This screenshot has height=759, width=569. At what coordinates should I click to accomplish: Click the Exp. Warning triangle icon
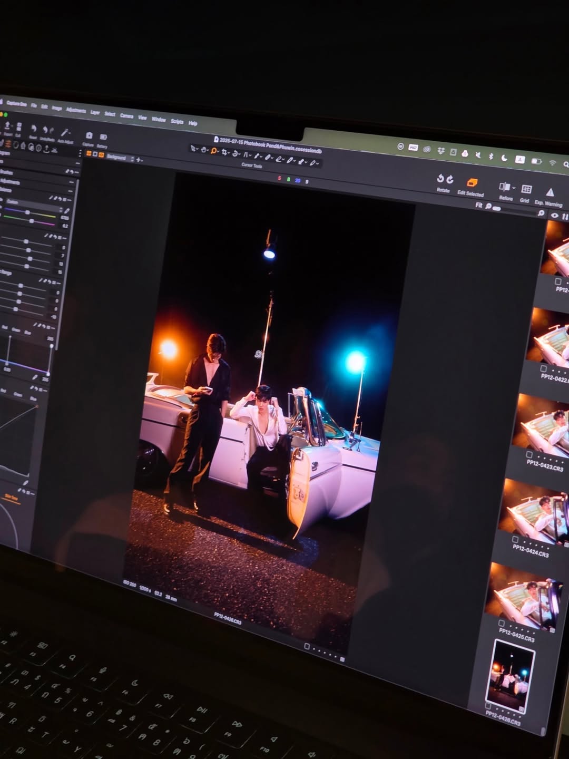point(550,192)
